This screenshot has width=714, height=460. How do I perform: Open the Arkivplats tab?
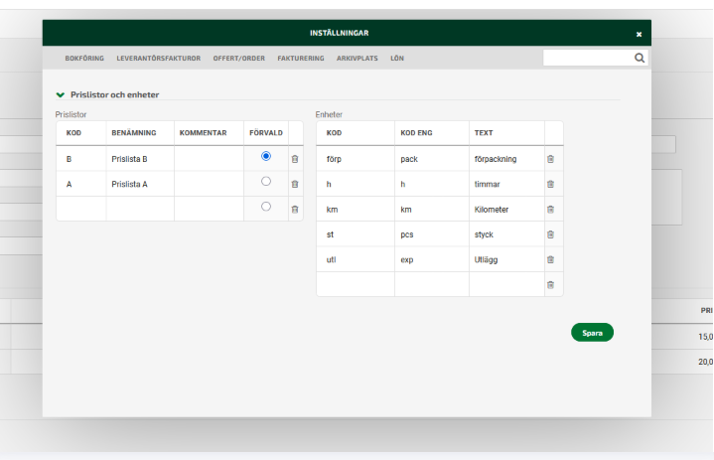[357, 59]
